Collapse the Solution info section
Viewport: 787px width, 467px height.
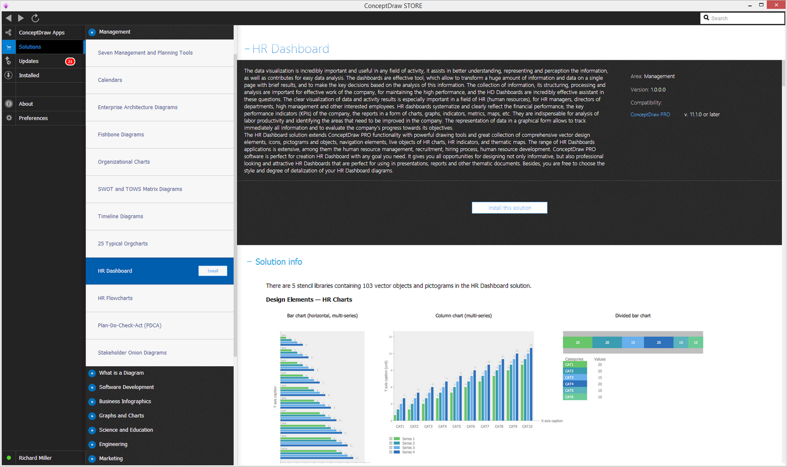coord(249,262)
